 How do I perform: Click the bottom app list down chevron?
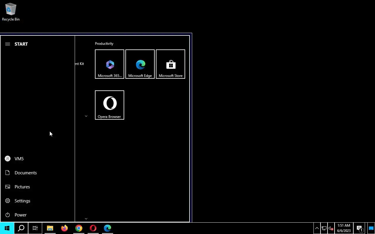click(86, 218)
